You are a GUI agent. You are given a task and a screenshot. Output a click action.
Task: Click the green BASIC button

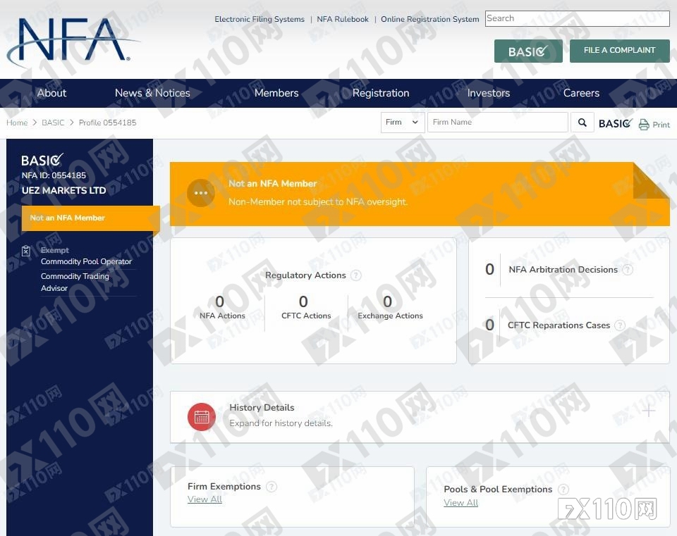528,51
